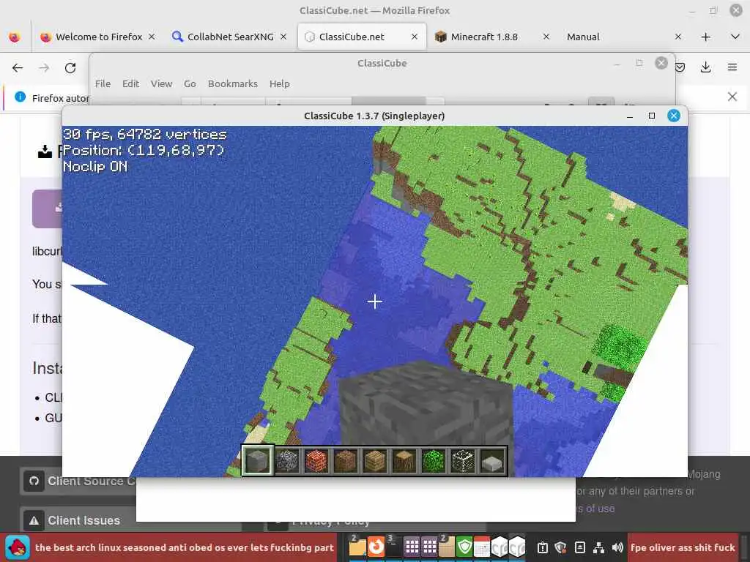Select the red brick block in the hotbar
Image resolution: width=750 pixels, height=562 pixels.
(x=316, y=460)
